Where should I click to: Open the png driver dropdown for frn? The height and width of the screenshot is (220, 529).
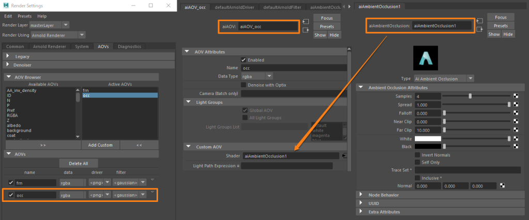(100, 182)
